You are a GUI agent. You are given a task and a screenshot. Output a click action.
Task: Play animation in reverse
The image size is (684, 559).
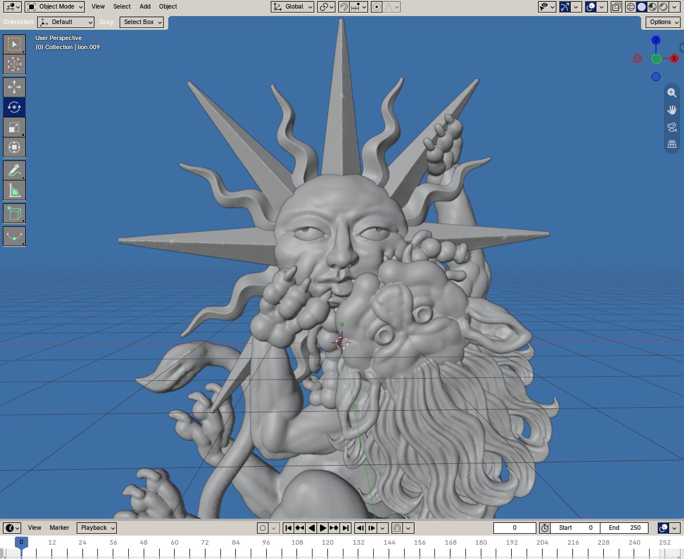click(311, 528)
